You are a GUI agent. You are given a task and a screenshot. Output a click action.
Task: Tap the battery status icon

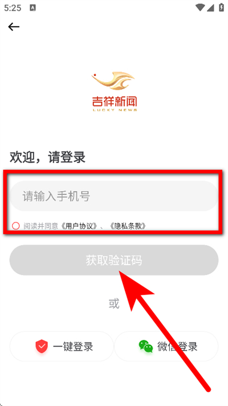coord(221,7)
